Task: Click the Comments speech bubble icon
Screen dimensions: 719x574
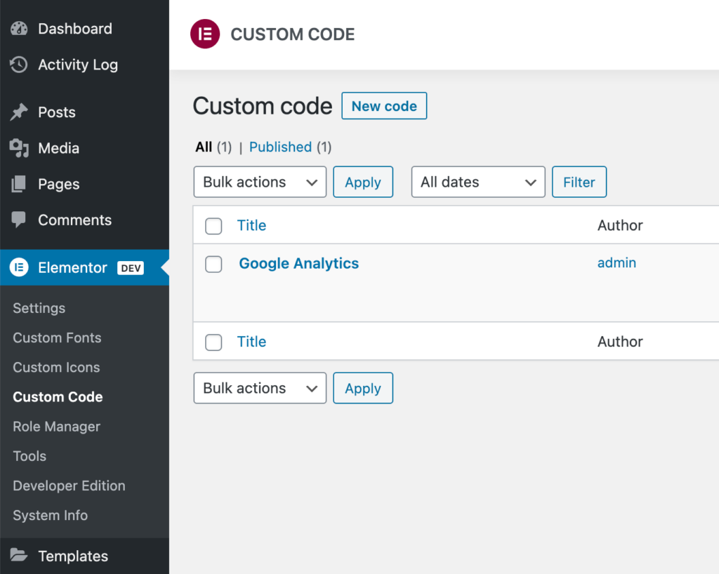Action: tap(19, 220)
